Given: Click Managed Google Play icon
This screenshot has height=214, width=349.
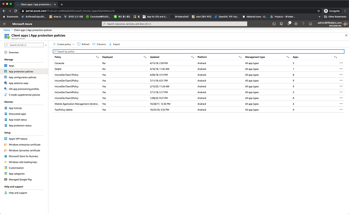Looking at the screenshot, I should [6, 179].
